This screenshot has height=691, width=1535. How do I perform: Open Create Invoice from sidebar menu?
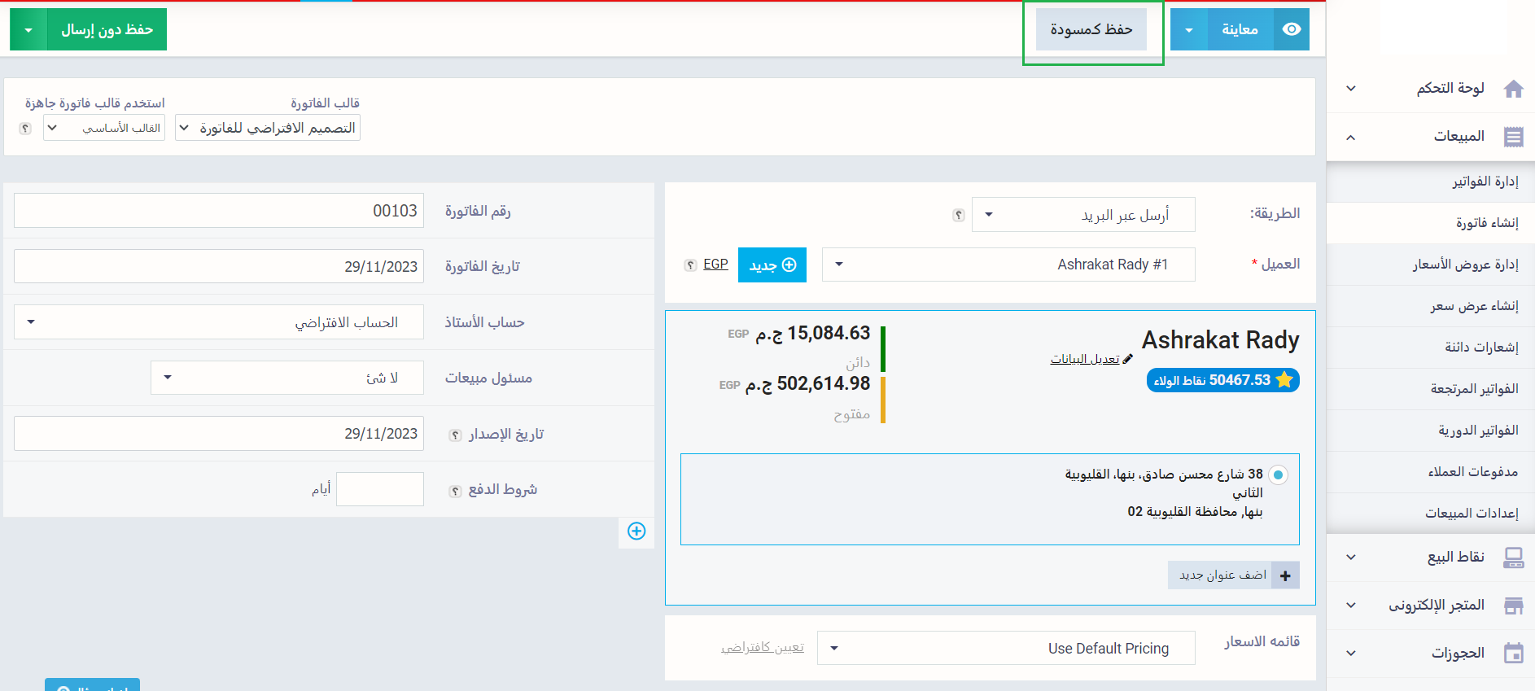(1486, 223)
